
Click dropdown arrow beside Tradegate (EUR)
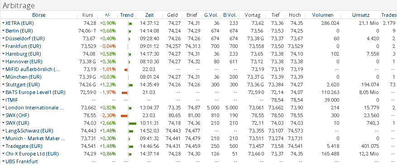click(x=3, y=146)
